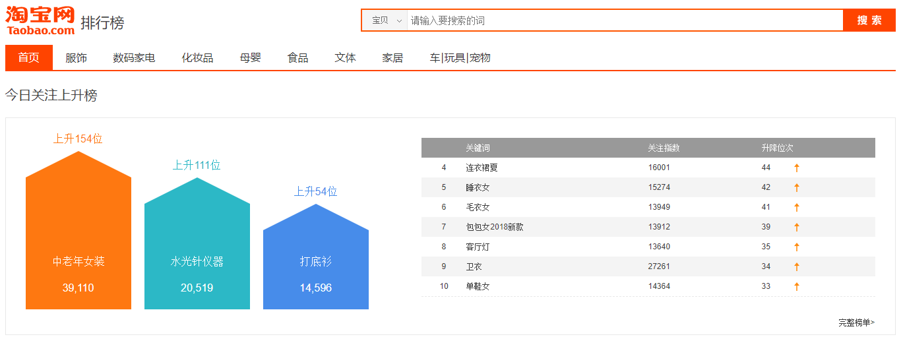Open the 单鞋女 keyword link
This screenshot has width=903, height=341.
pos(478,286)
